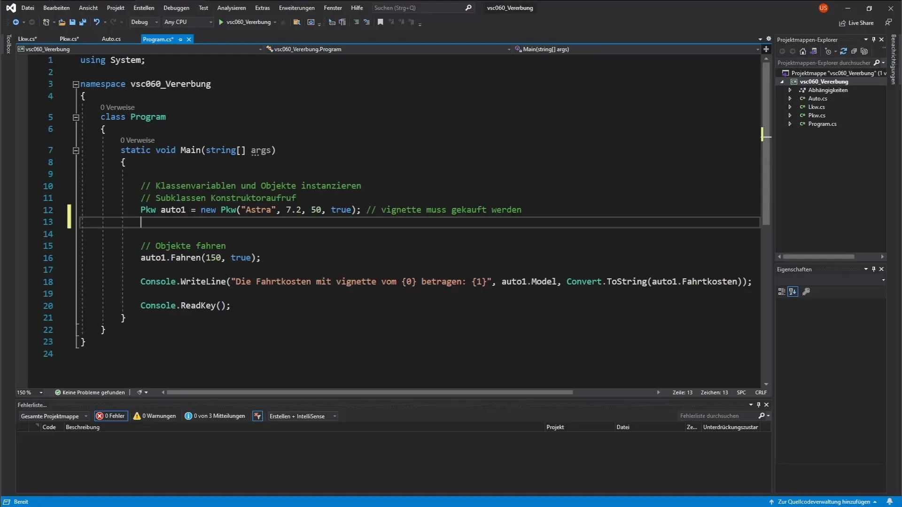Click the Home icon in Projektmappen-Explorer
The height and width of the screenshot is (507, 902).
point(803,51)
